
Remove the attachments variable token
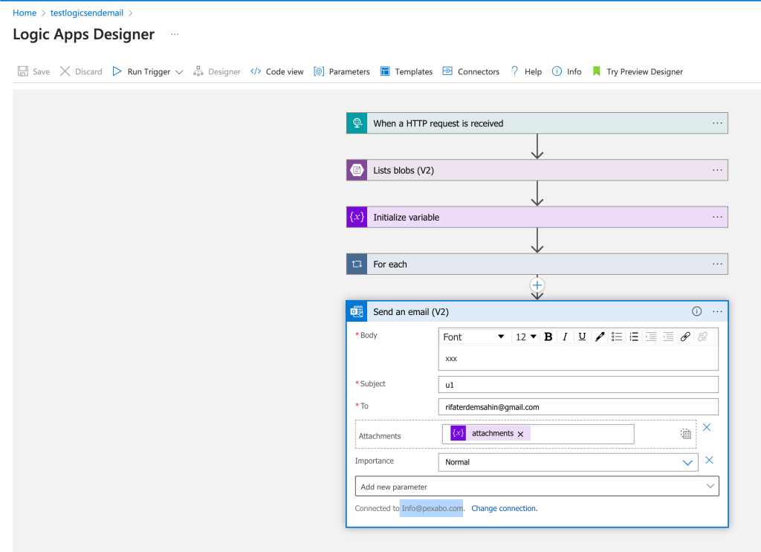[x=521, y=434]
